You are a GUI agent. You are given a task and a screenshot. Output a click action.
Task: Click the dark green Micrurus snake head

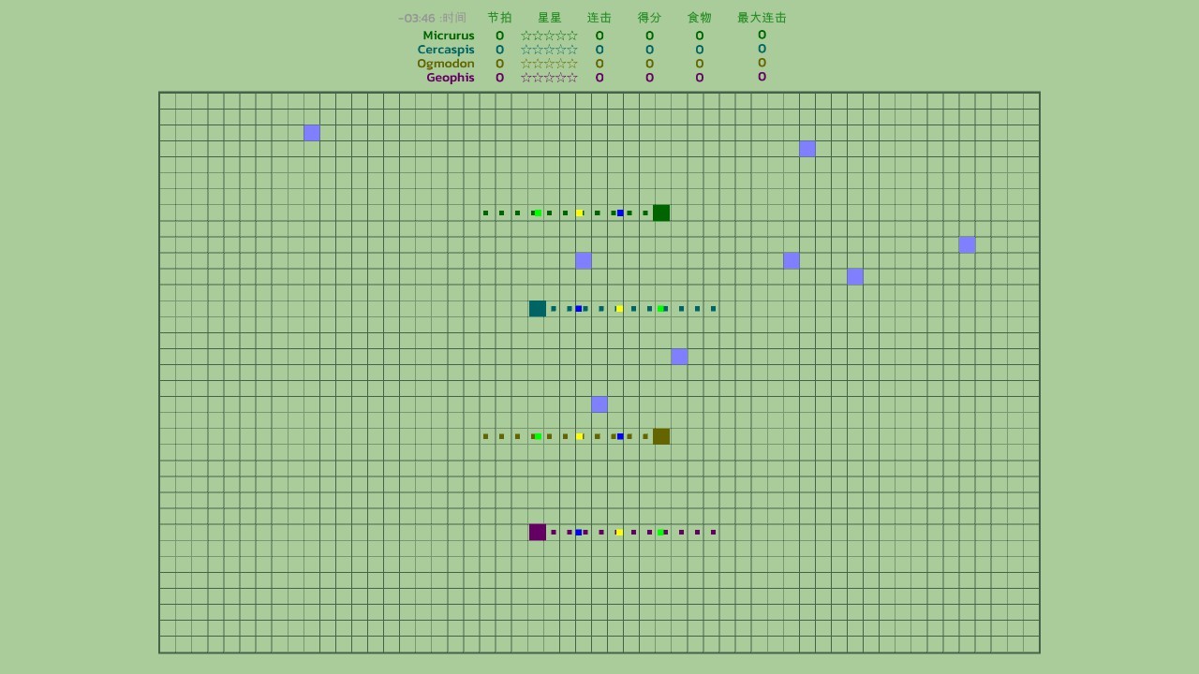tap(661, 212)
